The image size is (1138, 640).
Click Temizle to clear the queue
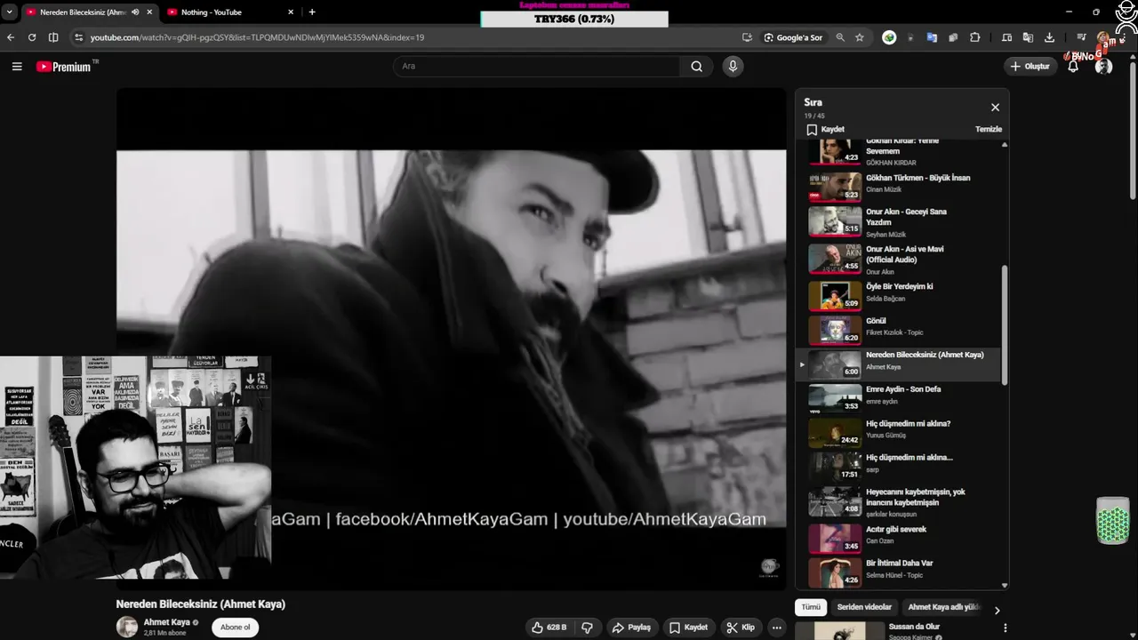[989, 129]
